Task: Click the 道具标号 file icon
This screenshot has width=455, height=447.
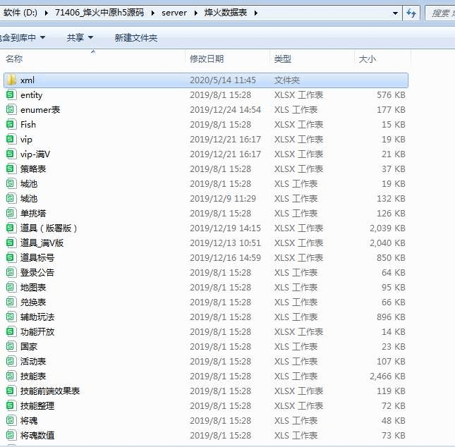Action: 11,257
